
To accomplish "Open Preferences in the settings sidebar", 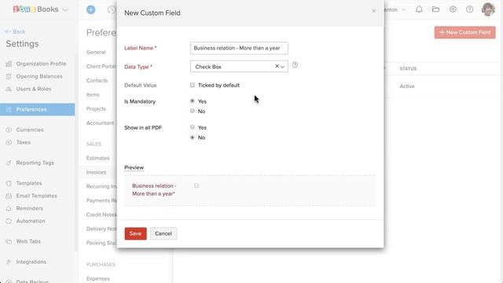I will point(38,109).
